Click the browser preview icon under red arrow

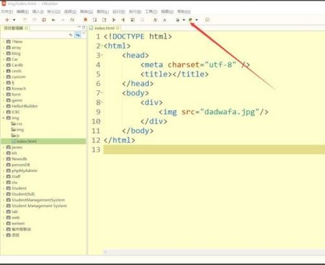tap(190, 19)
